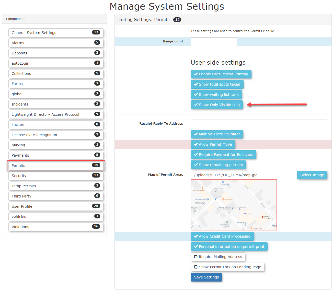Viewport: 333px width, 292px height.
Task: Select Temp Permits component
Action: click(56, 186)
